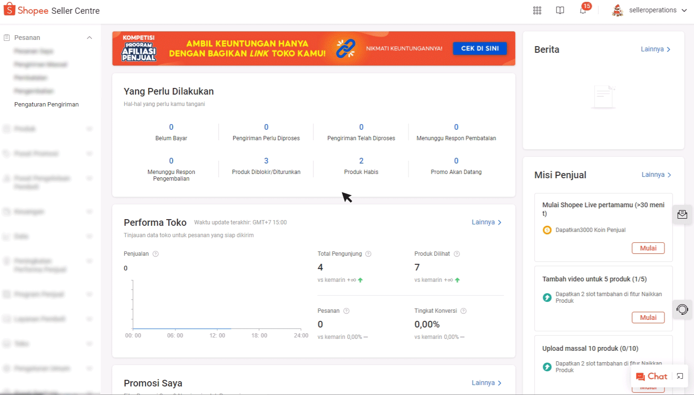Click the help icon next to Penjualan
The image size is (694, 395).
(x=156, y=254)
